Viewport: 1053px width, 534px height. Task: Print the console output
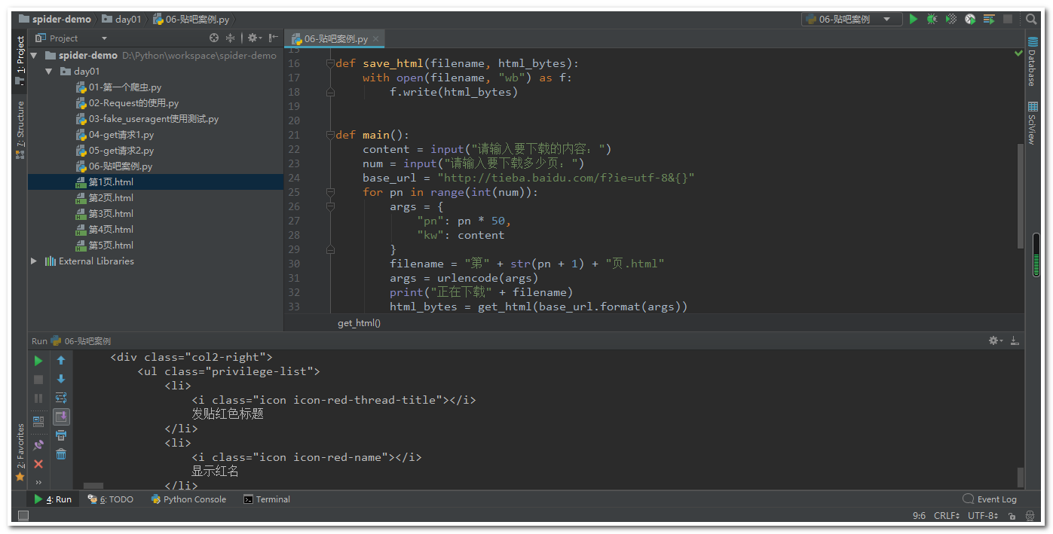click(x=61, y=435)
